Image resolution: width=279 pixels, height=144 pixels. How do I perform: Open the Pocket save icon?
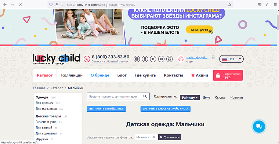point(260,5)
